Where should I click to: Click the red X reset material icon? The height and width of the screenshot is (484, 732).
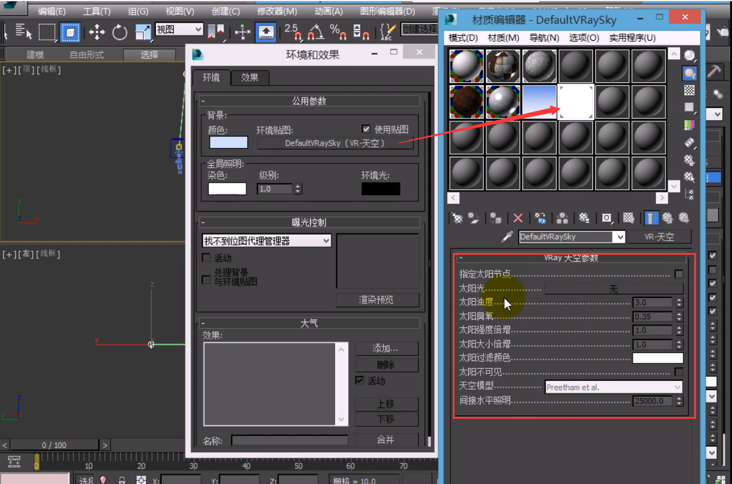click(518, 218)
